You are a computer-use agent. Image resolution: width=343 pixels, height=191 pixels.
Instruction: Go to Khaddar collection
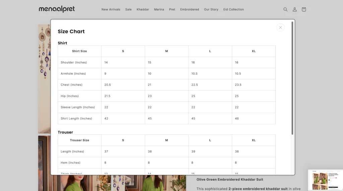pyautogui.click(x=143, y=9)
